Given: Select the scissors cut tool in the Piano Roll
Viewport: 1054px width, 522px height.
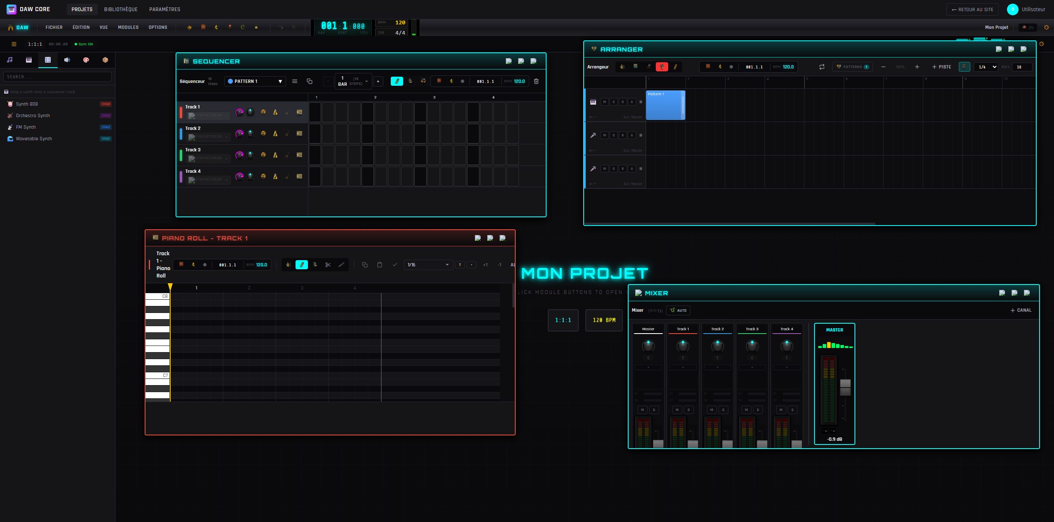Looking at the screenshot, I should coord(328,265).
